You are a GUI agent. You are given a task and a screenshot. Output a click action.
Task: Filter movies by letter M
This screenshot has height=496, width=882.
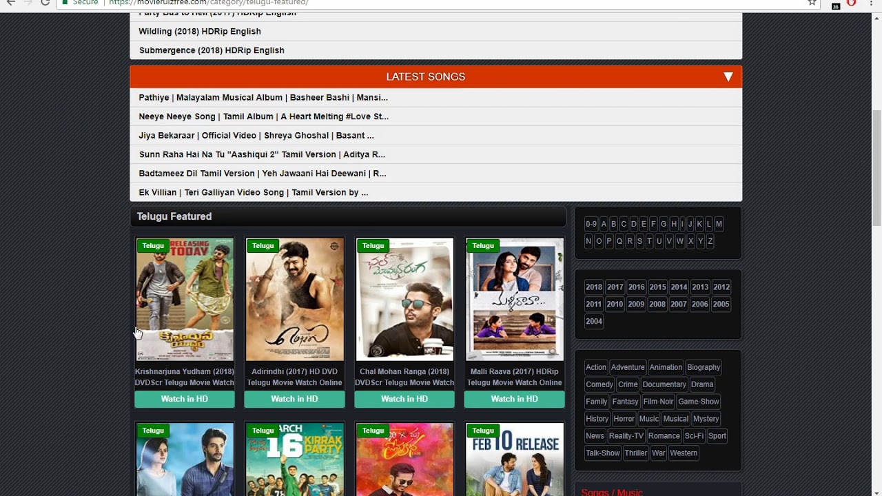719,225
